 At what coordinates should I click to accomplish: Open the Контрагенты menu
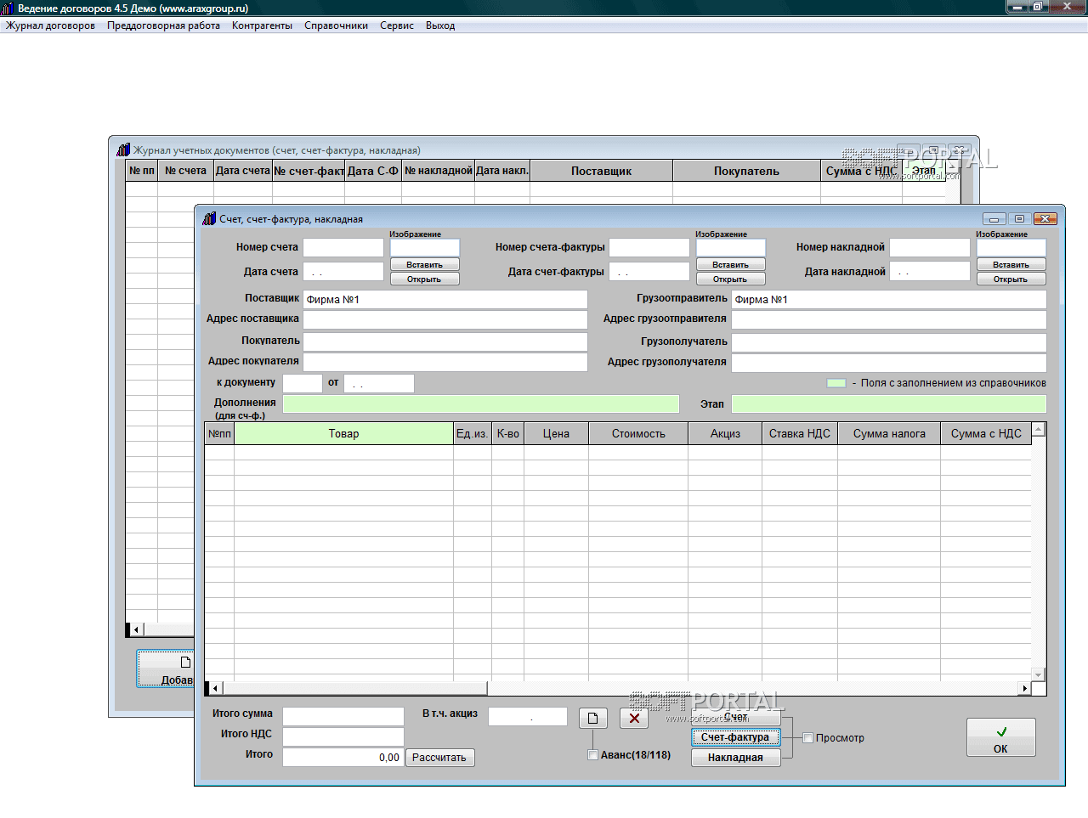pyautogui.click(x=262, y=25)
